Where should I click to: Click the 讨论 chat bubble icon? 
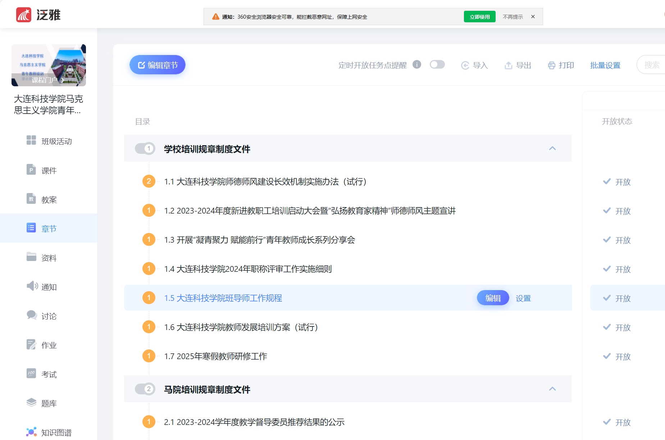(x=32, y=315)
